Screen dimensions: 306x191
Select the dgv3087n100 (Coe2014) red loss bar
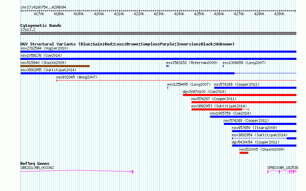click(240, 95)
